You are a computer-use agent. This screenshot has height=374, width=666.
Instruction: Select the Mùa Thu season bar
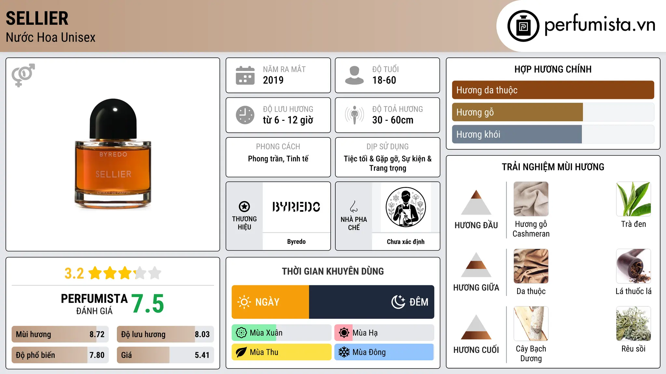coord(282,352)
